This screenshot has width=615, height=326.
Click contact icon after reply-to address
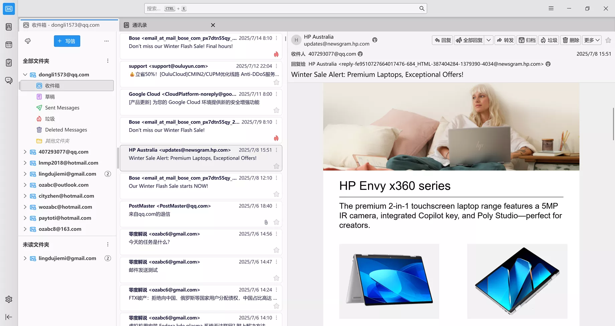pyautogui.click(x=548, y=64)
